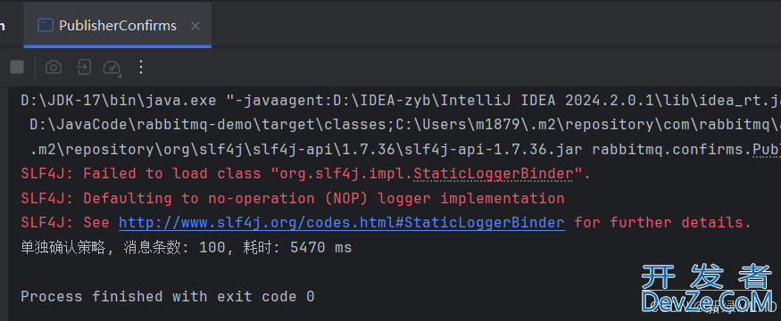Screen dimensions: 781x321
Task: Click the Attach Debugger arrow icon
Action: tap(84, 67)
